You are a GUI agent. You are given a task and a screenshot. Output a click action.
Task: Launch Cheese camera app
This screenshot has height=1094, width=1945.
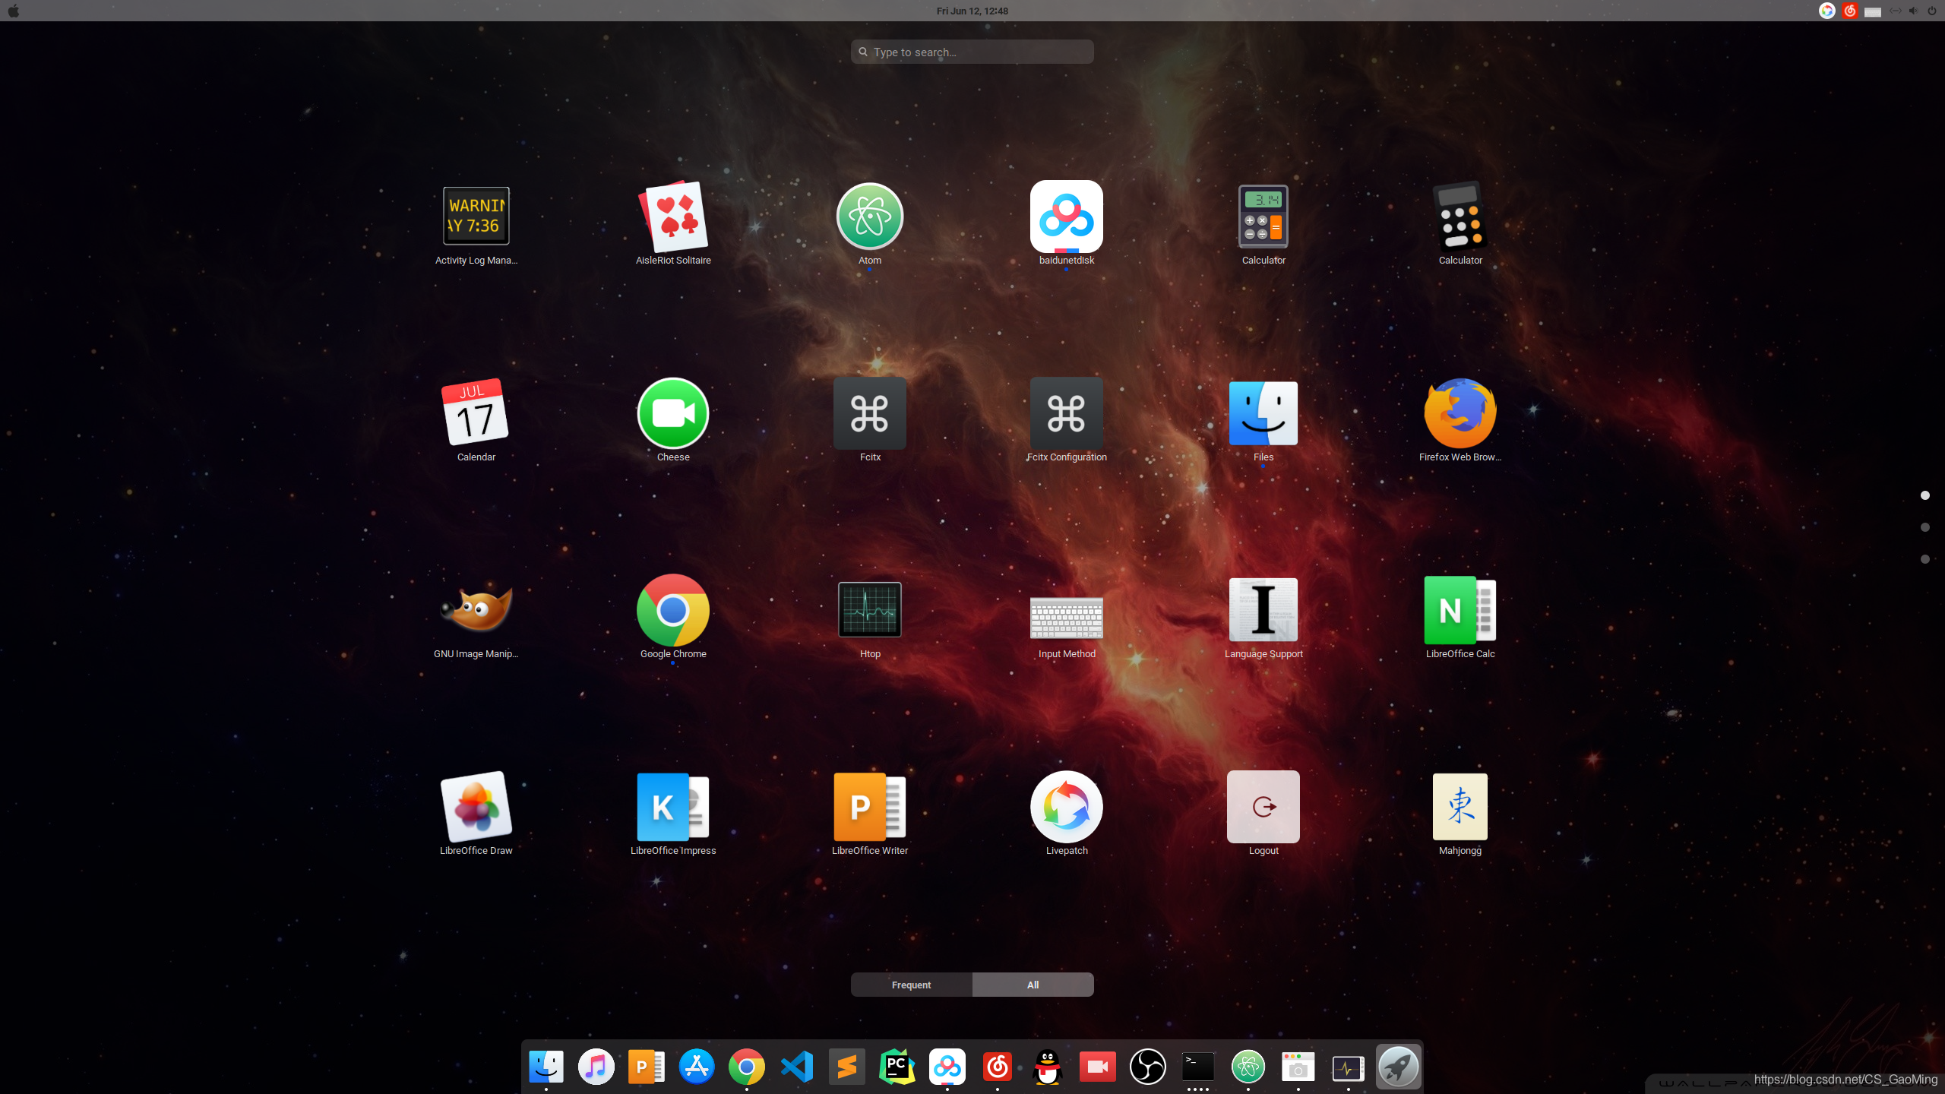(x=672, y=414)
